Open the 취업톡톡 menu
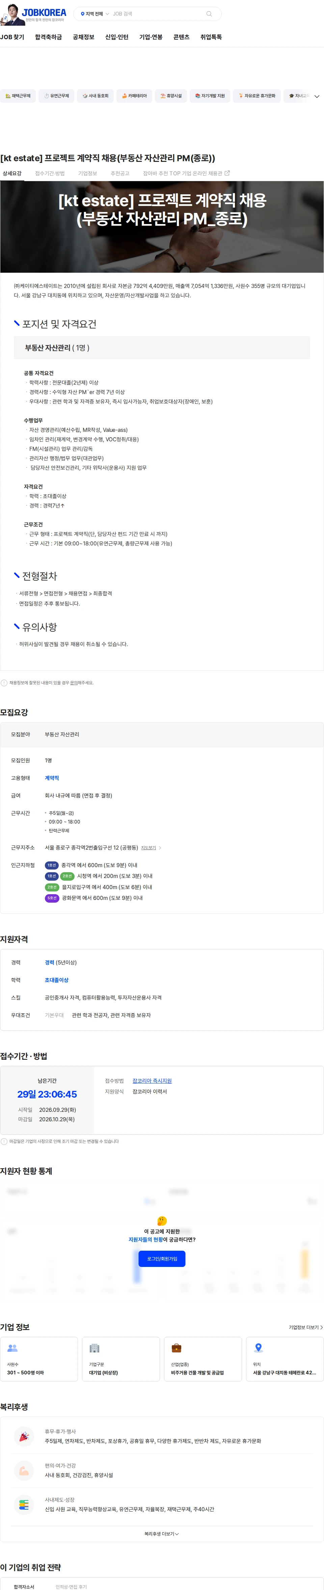Screen dimensions: 324x1590 (211, 37)
